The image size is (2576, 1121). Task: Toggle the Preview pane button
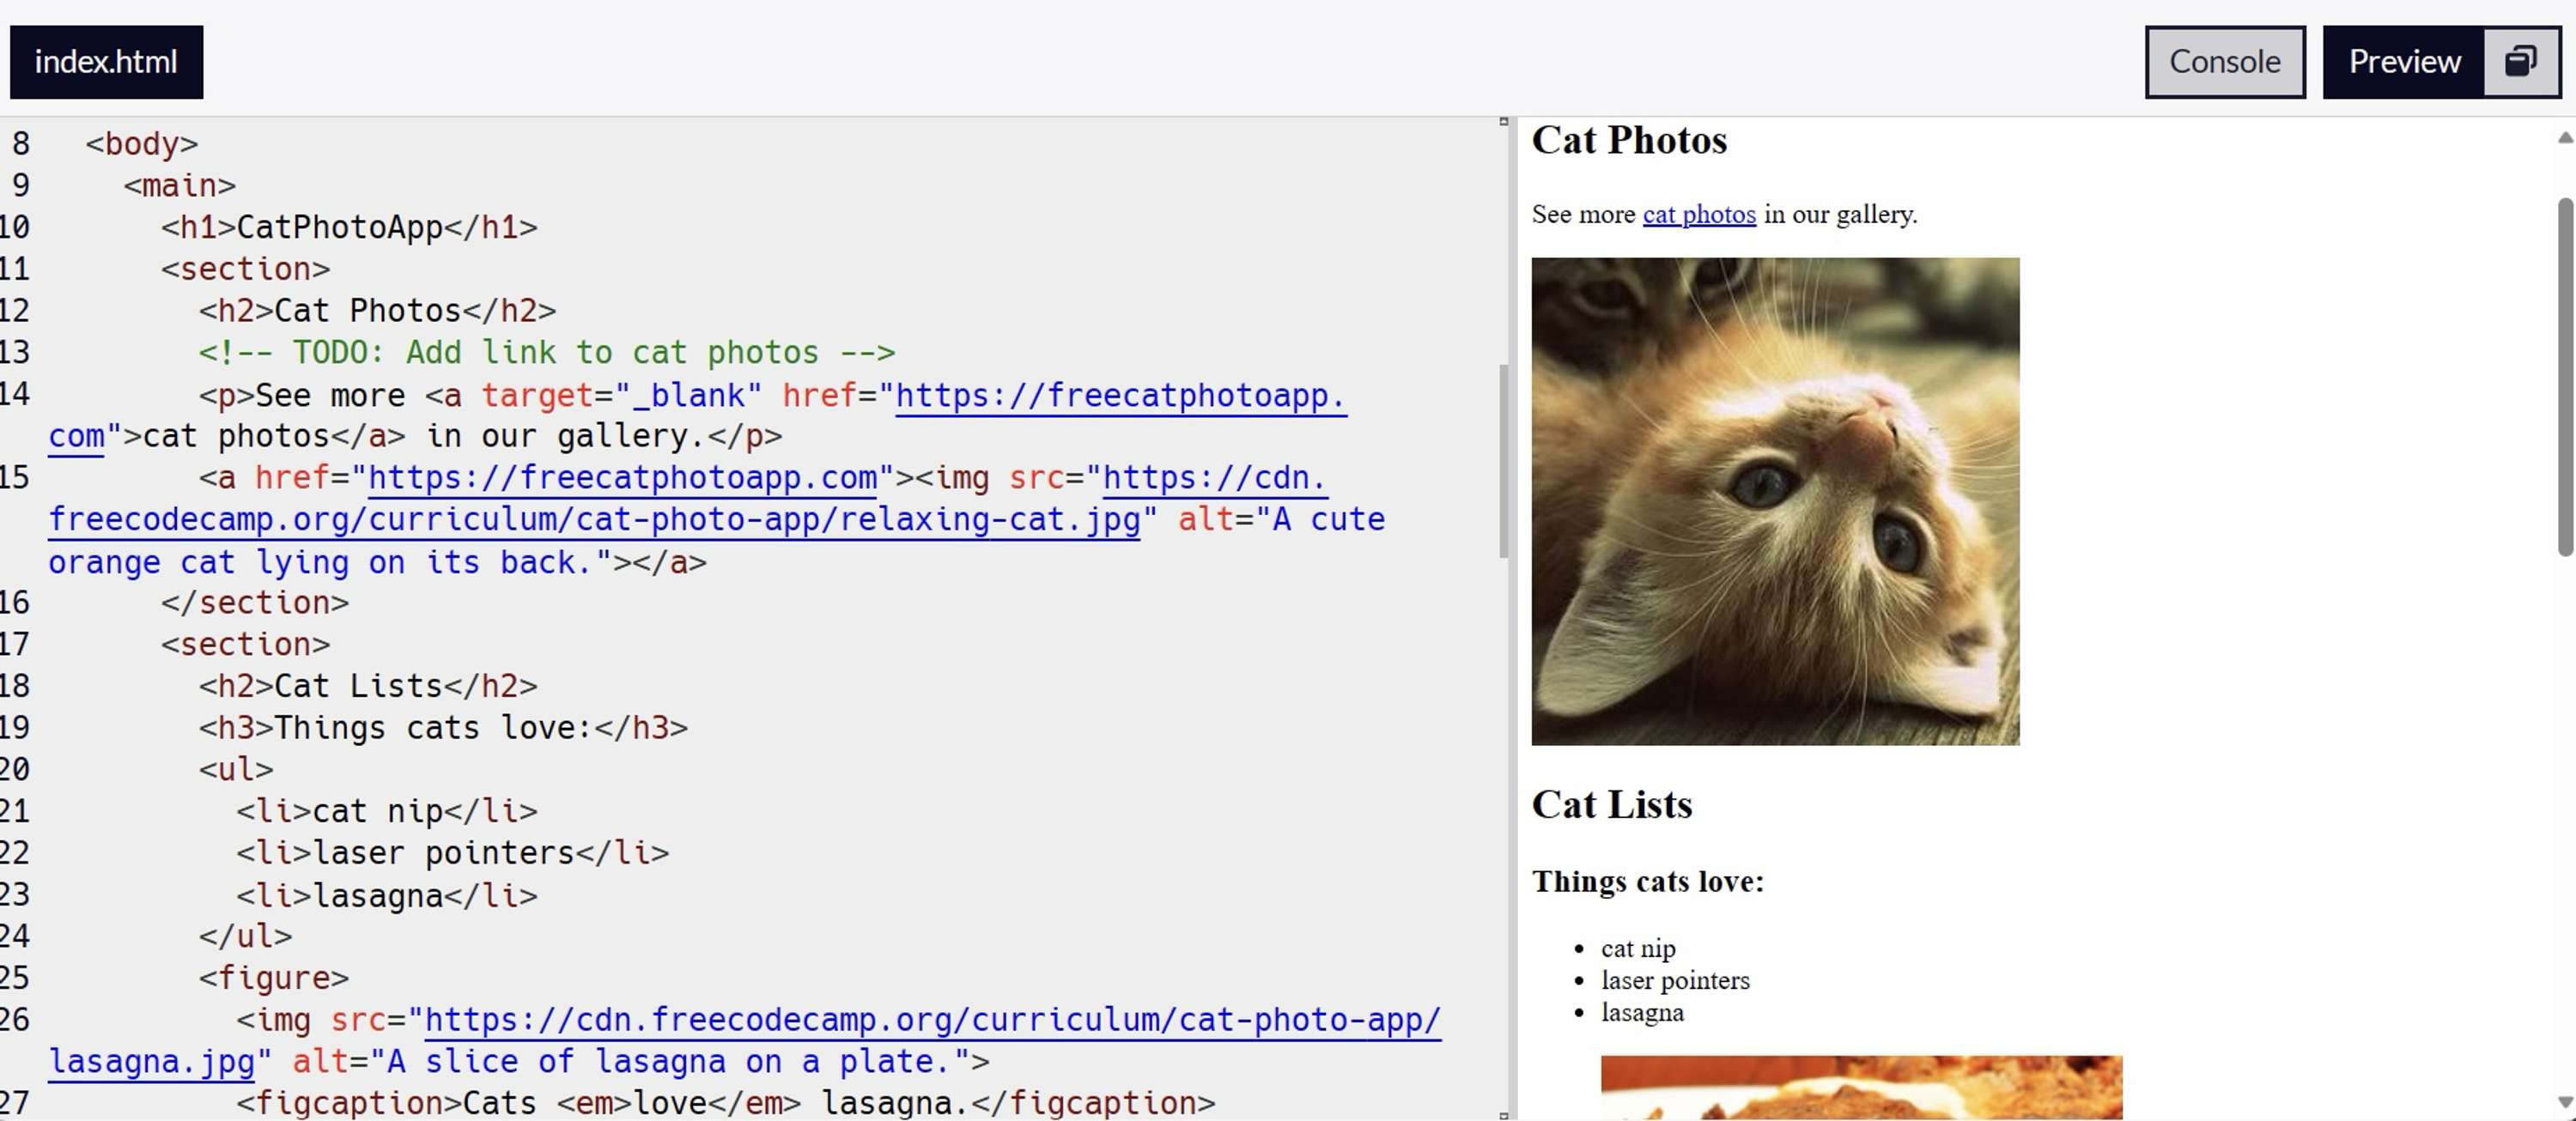pyautogui.click(x=2403, y=62)
